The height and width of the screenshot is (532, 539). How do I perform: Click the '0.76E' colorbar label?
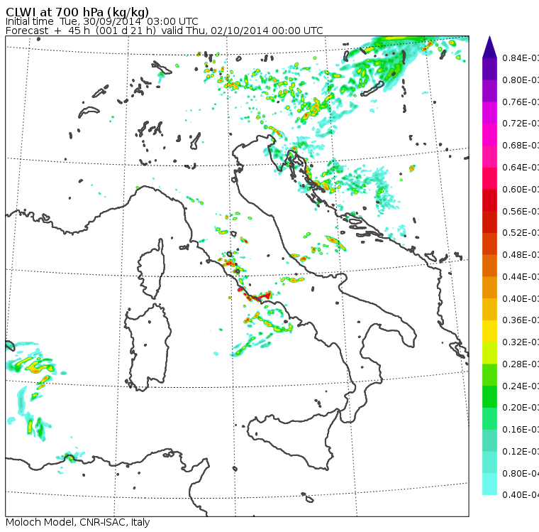[521, 102]
